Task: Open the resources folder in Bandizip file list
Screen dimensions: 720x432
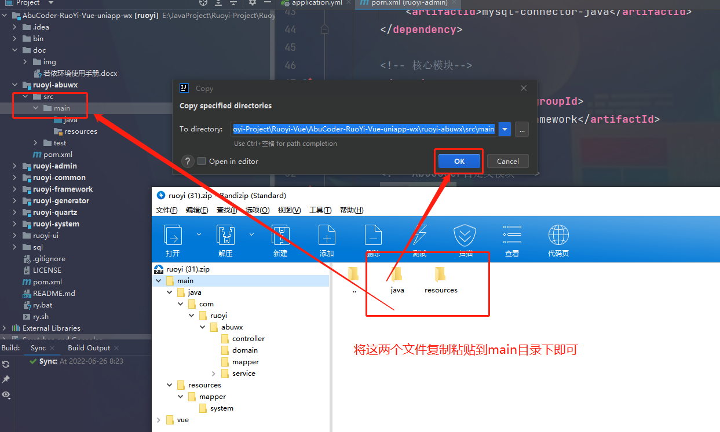Action: pyautogui.click(x=441, y=280)
